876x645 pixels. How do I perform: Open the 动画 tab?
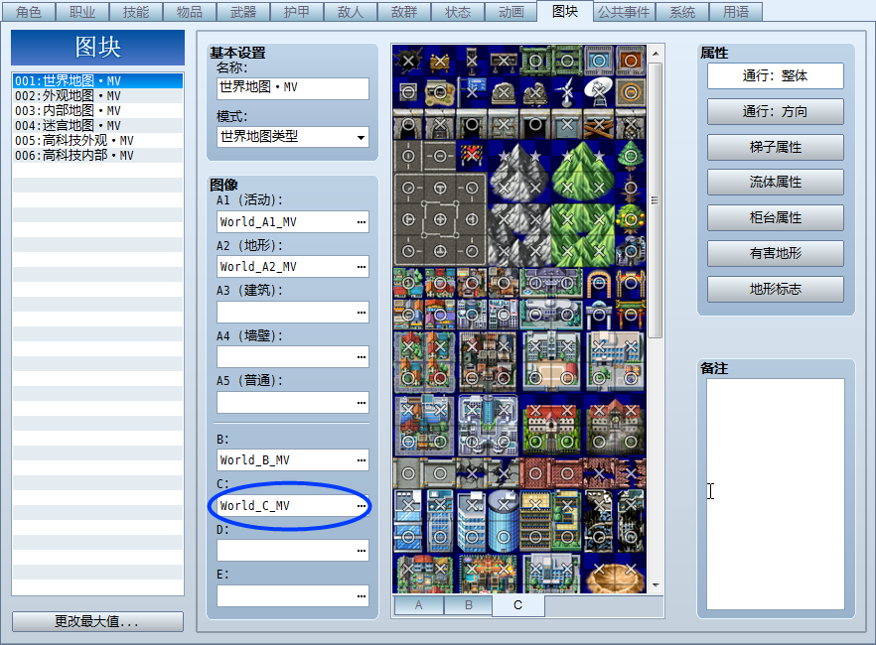pyautogui.click(x=511, y=12)
